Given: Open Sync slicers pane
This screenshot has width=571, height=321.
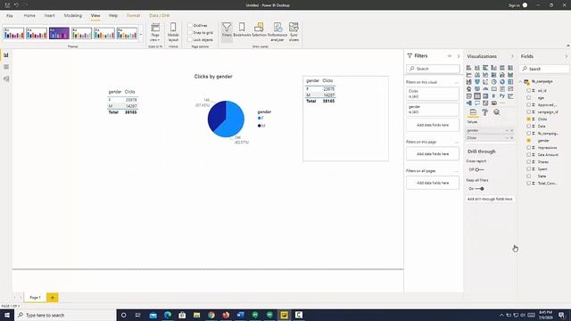Looking at the screenshot, I should [x=294, y=32].
